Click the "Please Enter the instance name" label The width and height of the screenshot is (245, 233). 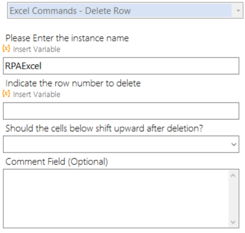67,38
